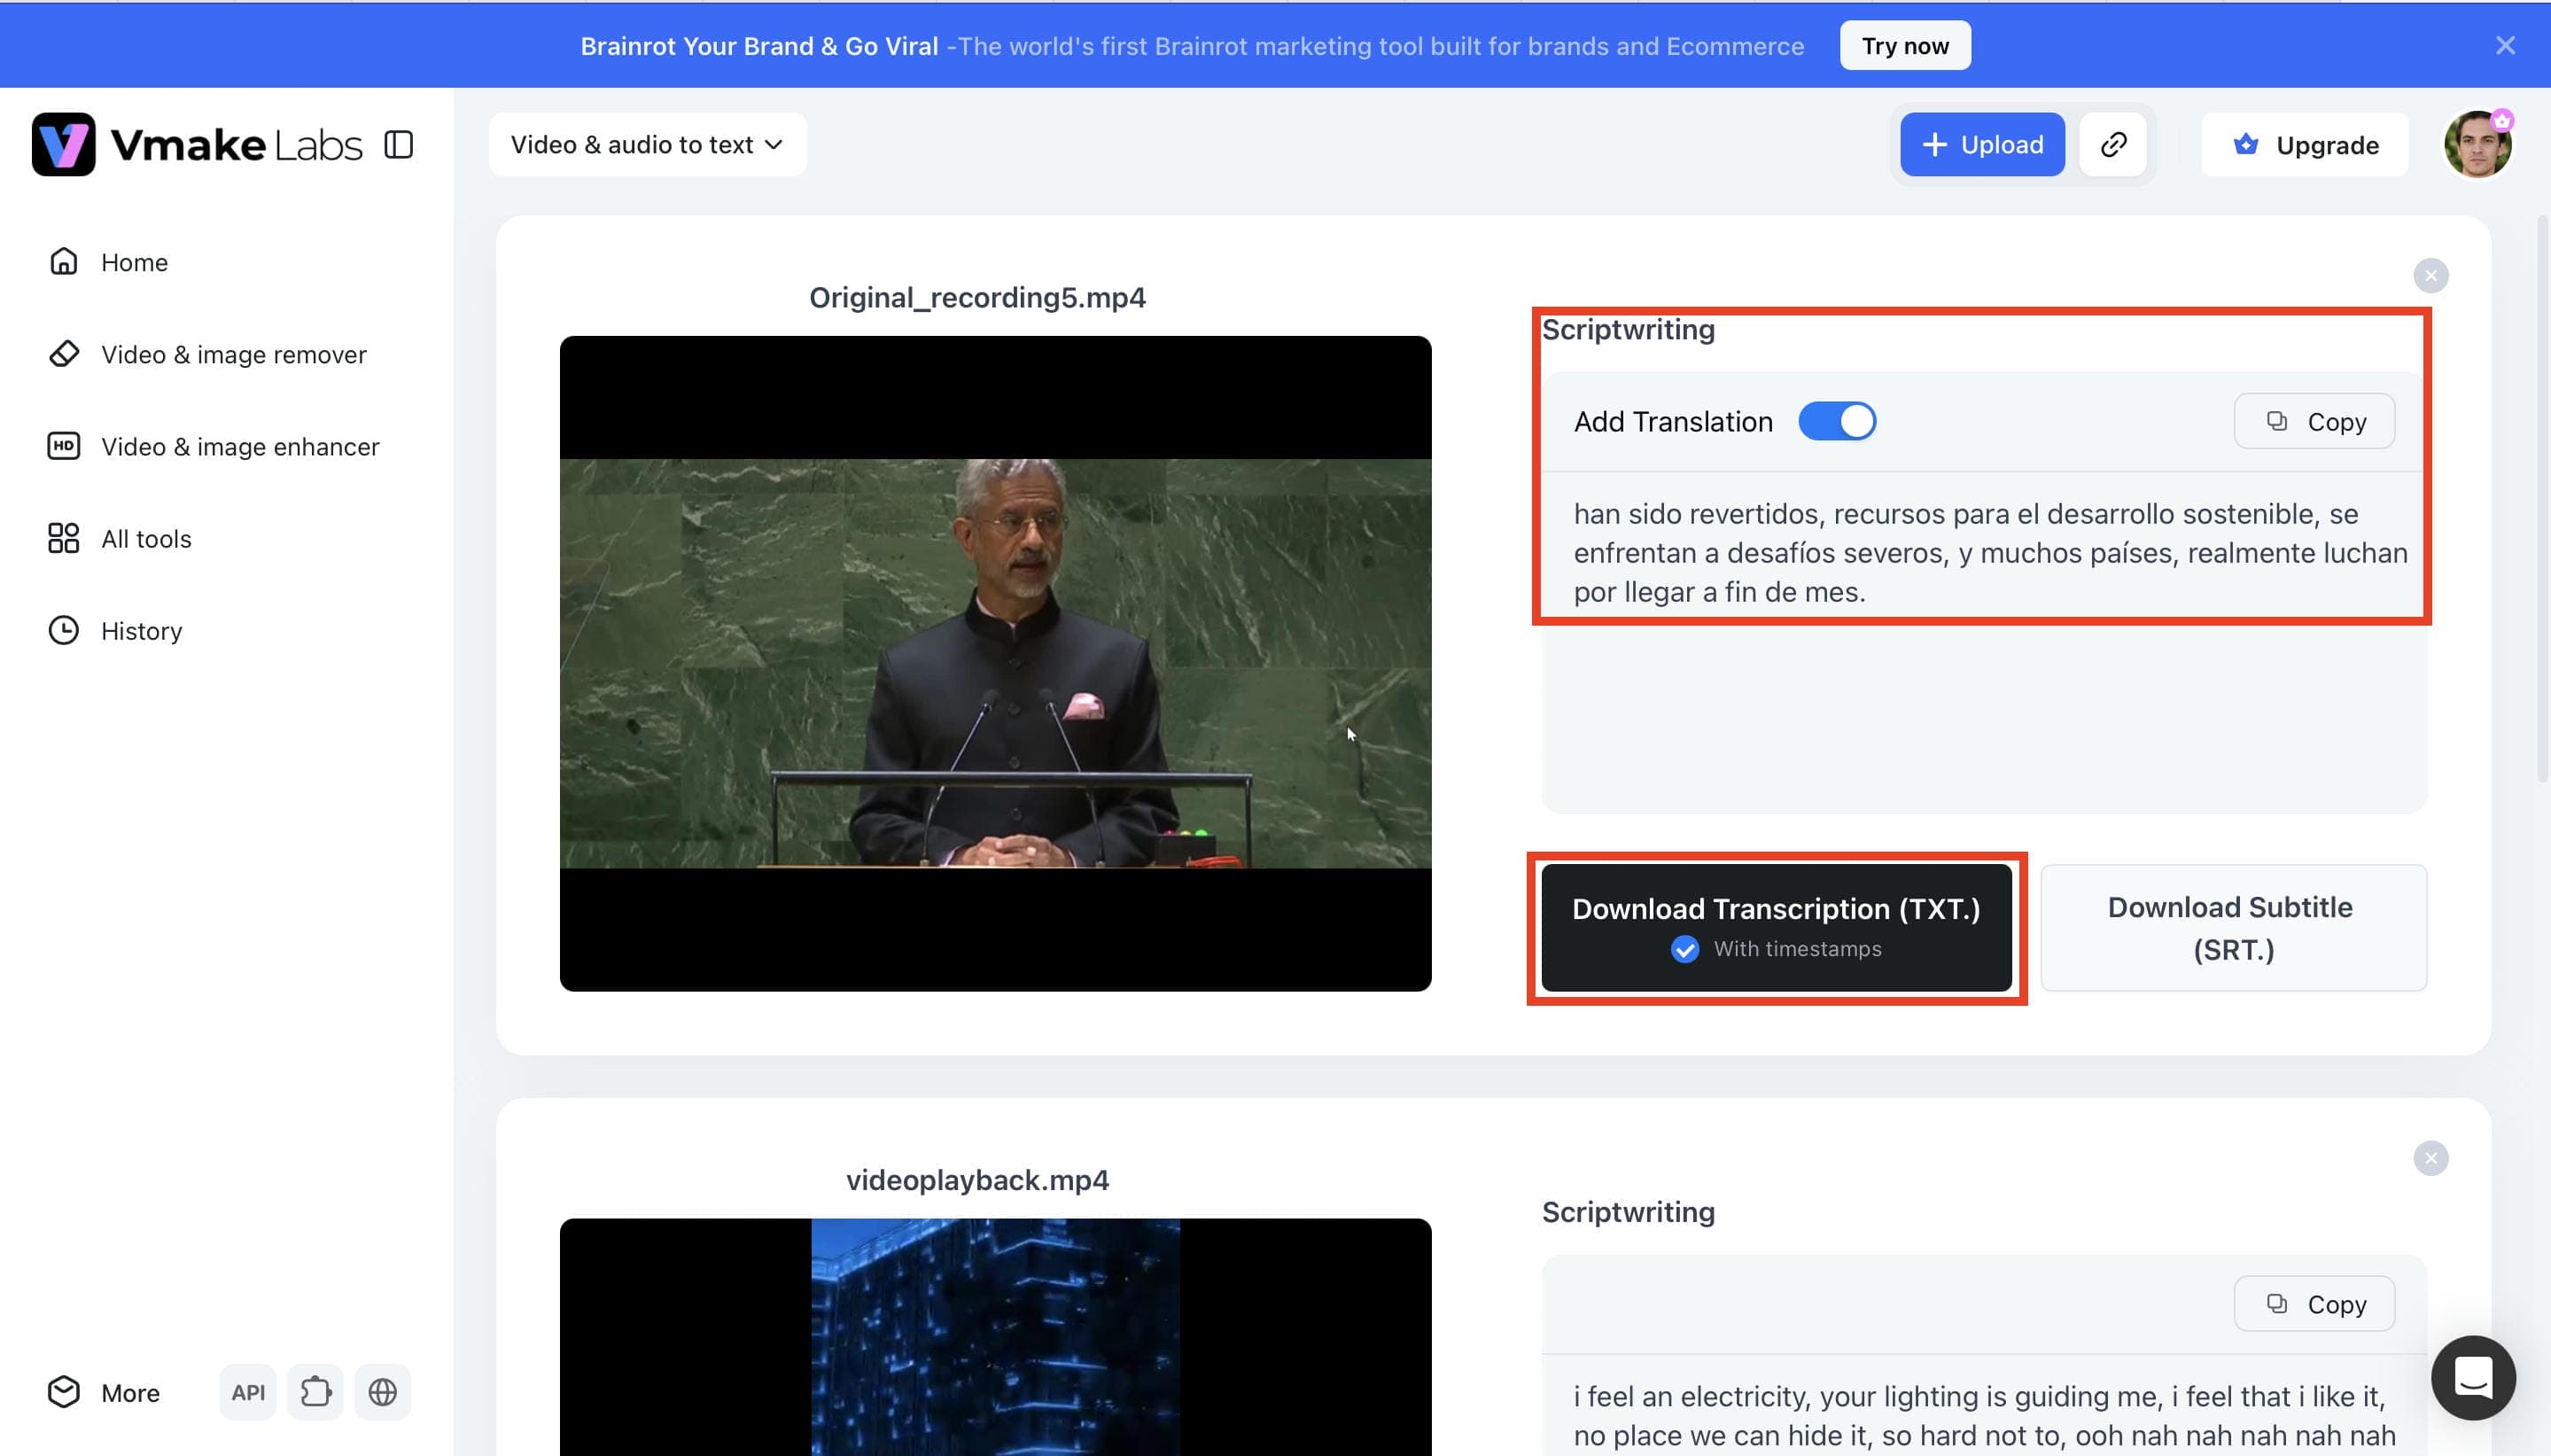
Task: Click the HD enhancer icon
Action: 64,446
